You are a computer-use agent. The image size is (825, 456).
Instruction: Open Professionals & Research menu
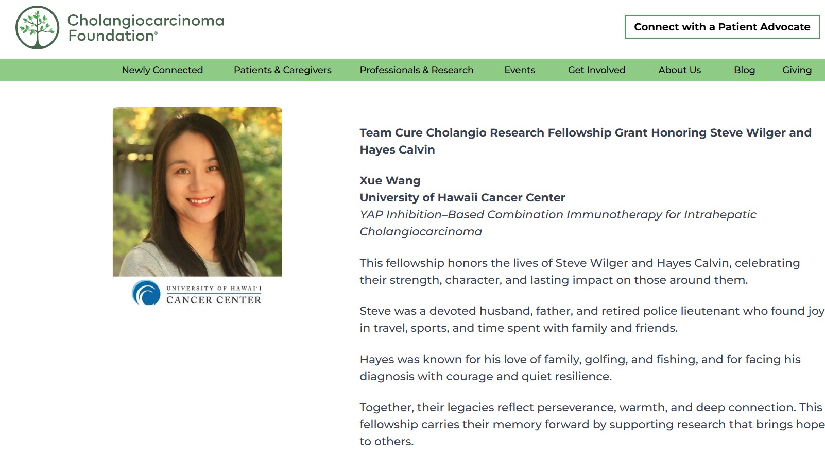(x=417, y=70)
